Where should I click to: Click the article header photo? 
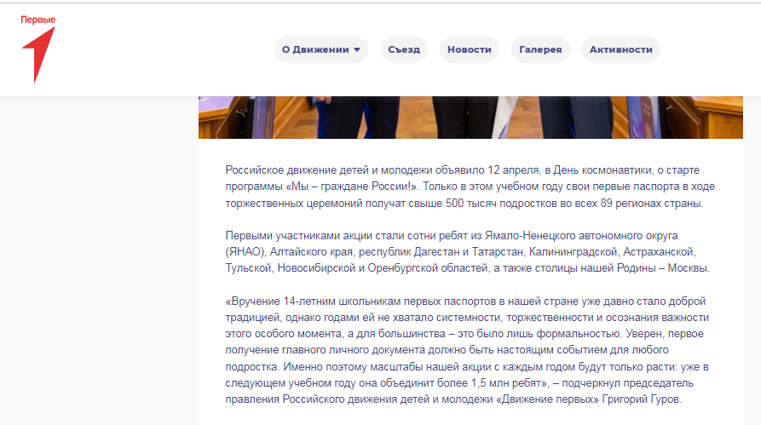(x=470, y=118)
